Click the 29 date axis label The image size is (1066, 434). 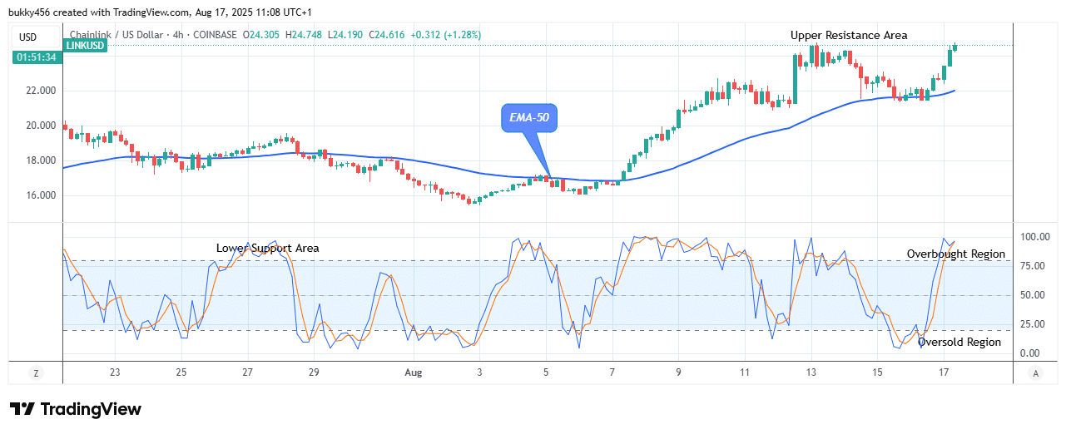click(x=314, y=373)
